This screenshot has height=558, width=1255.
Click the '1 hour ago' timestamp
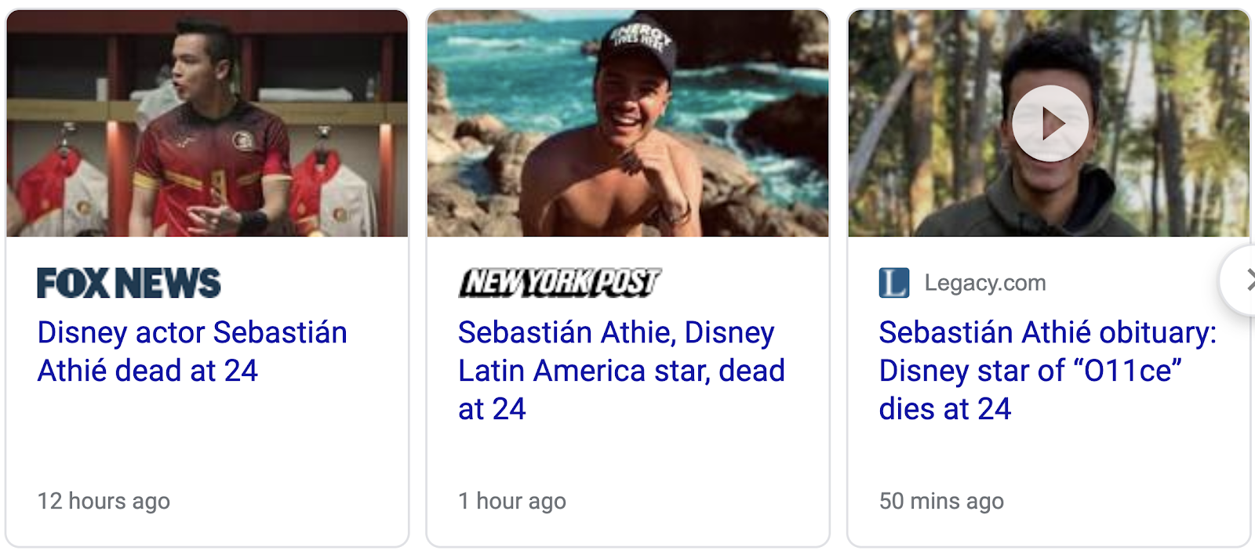[x=511, y=501]
